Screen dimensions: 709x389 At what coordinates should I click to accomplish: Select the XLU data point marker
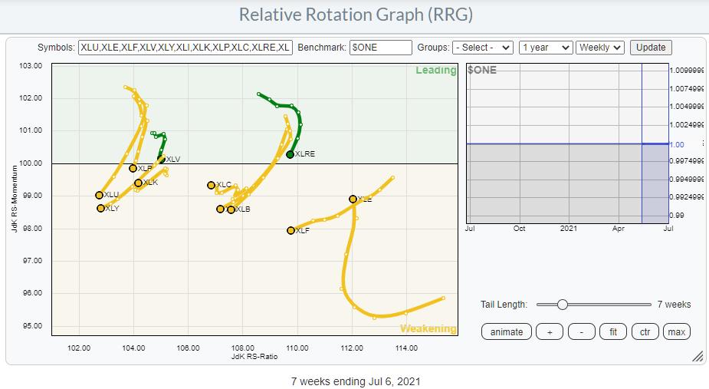(x=100, y=195)
